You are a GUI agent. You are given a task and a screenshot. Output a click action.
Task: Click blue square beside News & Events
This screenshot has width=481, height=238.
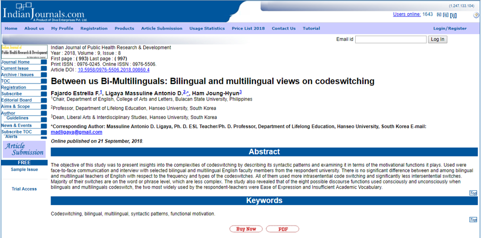coord(44,125)
